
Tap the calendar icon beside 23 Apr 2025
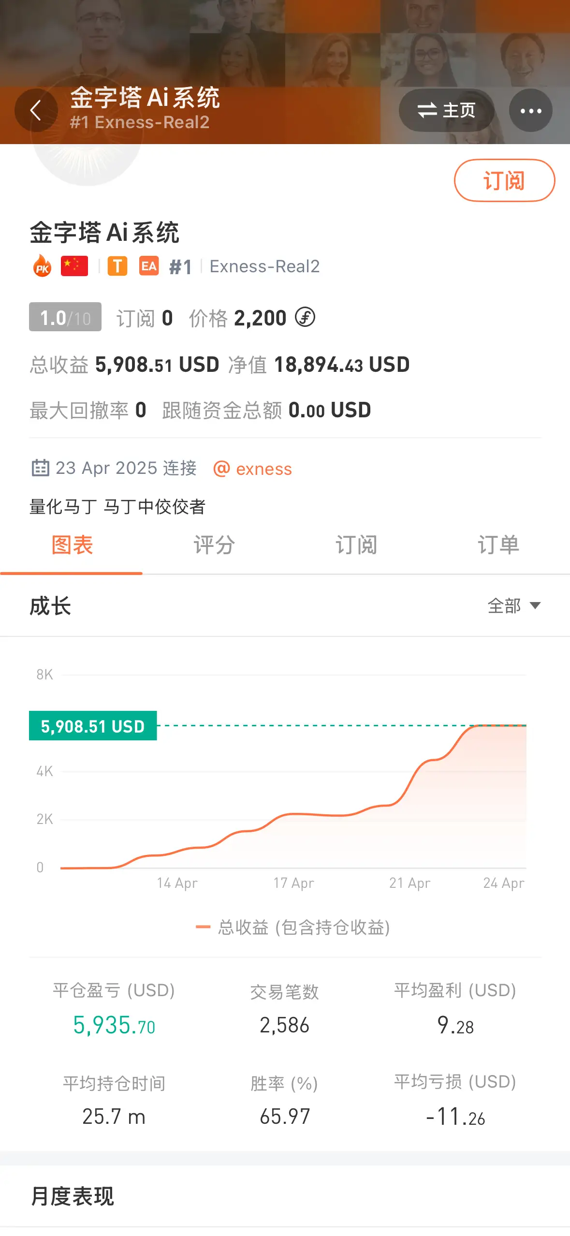40,468
